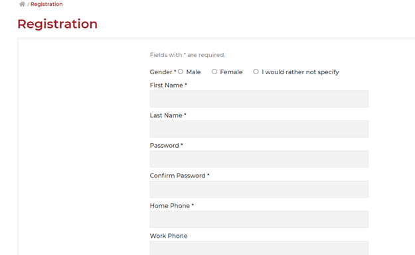Pick the rather-not-specify radio circle
The height and width of the screenshot is (255, 415).
[x=256, y=72]
